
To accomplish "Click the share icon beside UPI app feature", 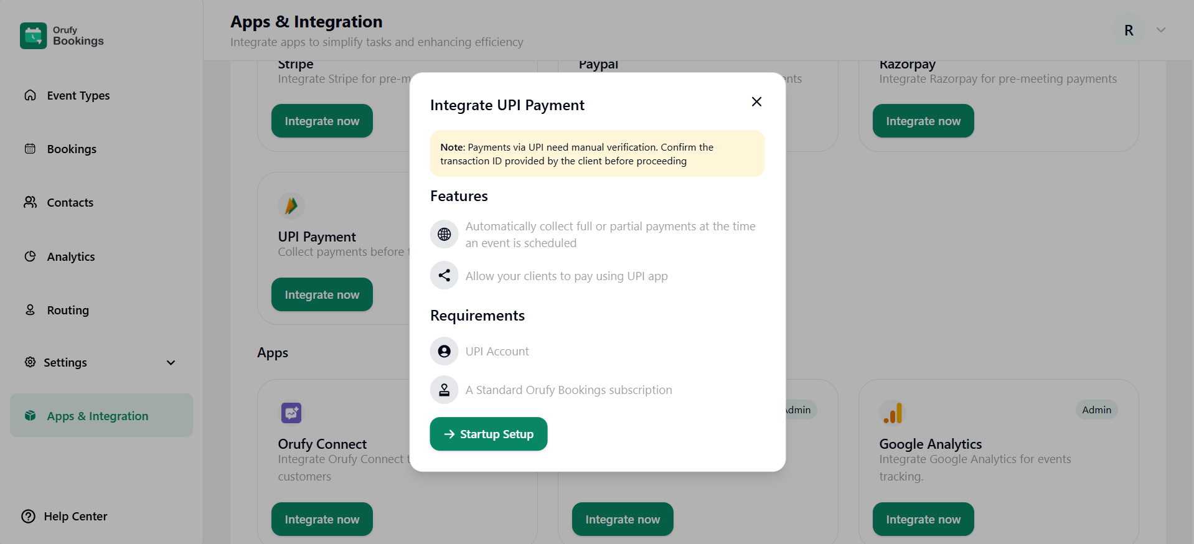I will point(444,275).
